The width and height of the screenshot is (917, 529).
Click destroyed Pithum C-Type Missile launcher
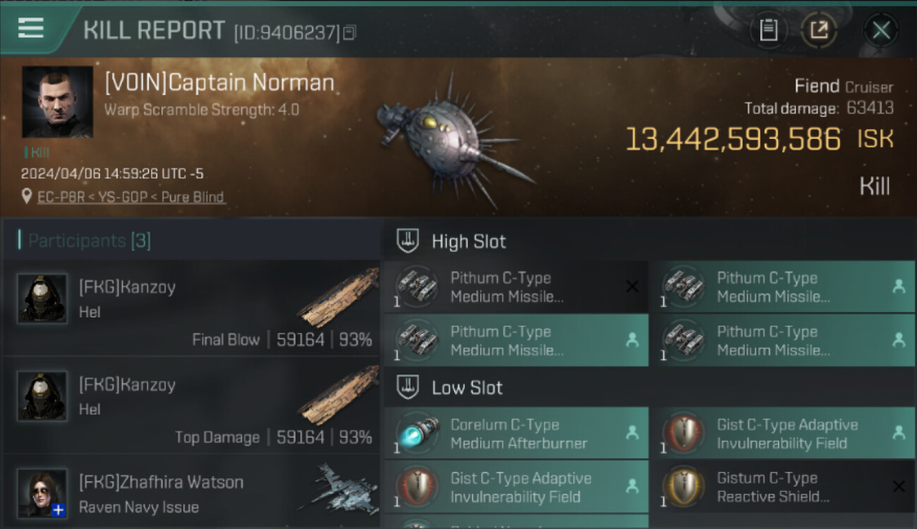pyautogui.click(x=516, y=287)
